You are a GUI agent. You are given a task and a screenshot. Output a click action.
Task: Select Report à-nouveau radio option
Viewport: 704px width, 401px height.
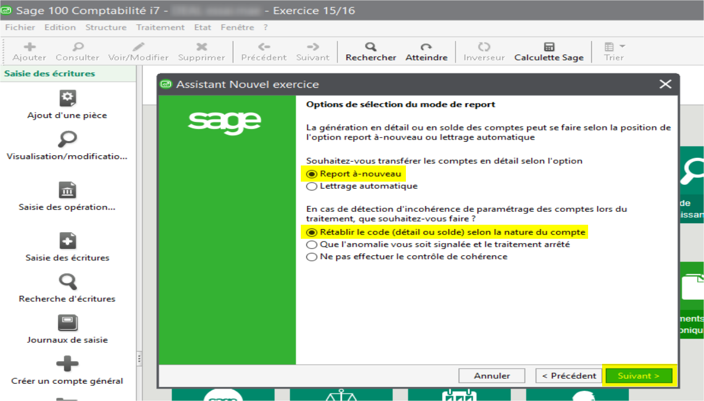(312, 174)
